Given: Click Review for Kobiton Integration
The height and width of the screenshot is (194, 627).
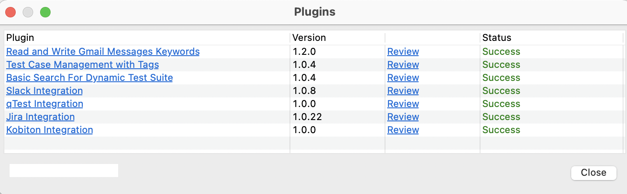Looking at the screenshot, I should (x=403, y=130).
